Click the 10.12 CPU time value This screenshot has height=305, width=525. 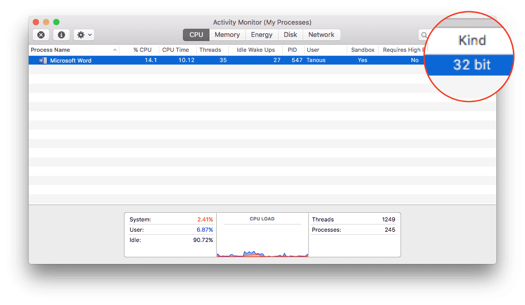186,60
